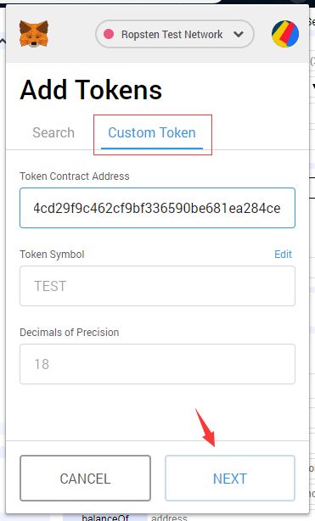The height and width of the screenshot is (521, 315).
Task: Focus the Token Contract Address field
Action: 157,208
